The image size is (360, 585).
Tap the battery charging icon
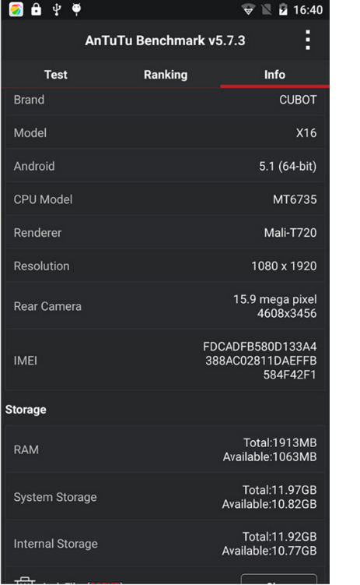283,9
